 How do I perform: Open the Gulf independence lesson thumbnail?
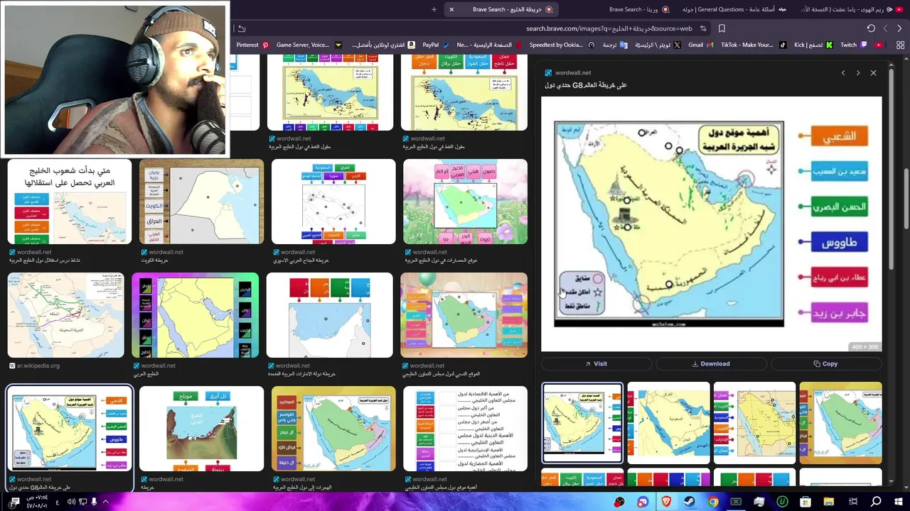(x=70, y=202)
